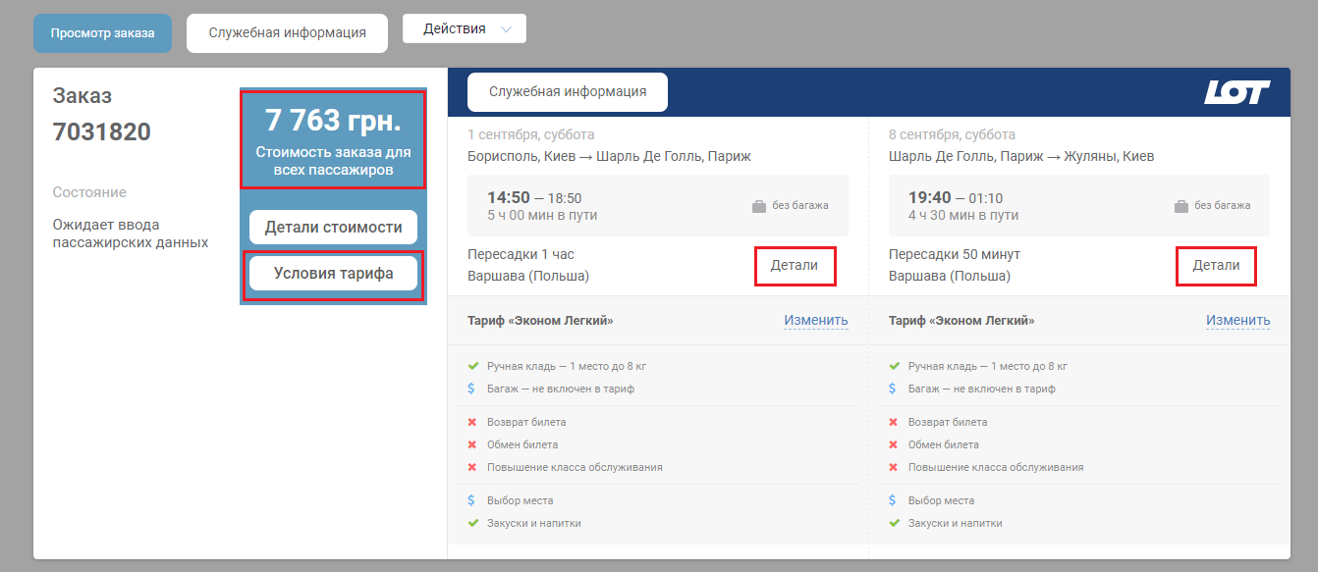Click dollar icon beside outbound seat selection
The width and height of the screenshot is (1318, 572).
pos(473,500)
